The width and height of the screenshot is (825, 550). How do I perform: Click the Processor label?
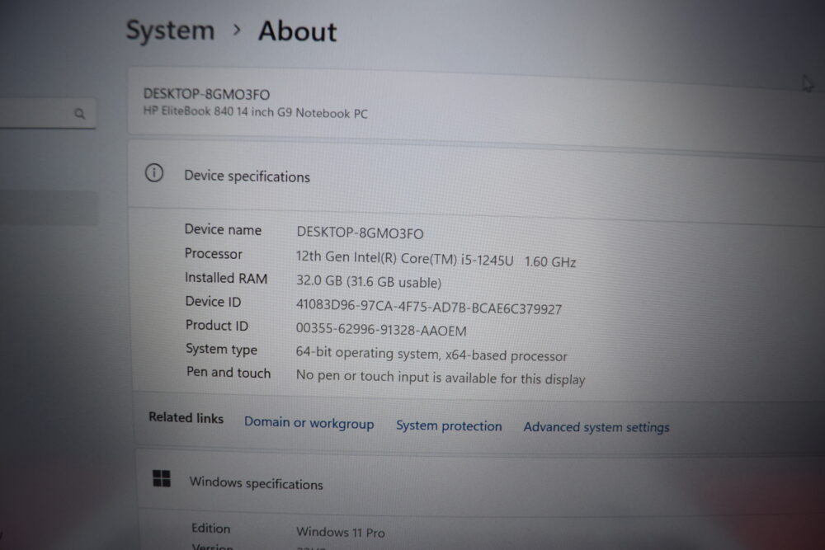coord(213,253)
